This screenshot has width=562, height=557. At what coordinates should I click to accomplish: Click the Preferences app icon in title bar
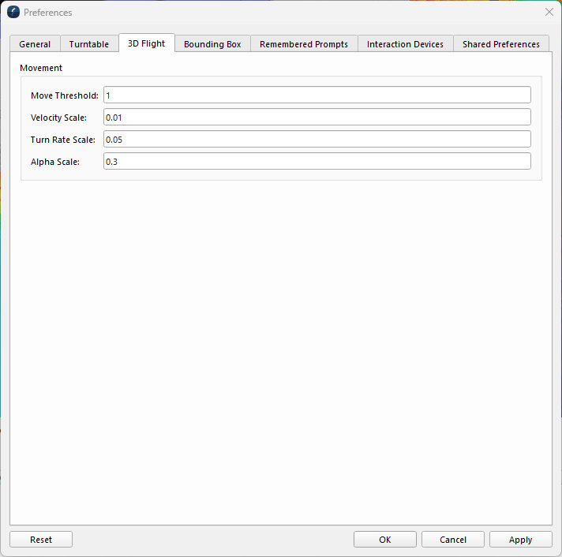13,12
